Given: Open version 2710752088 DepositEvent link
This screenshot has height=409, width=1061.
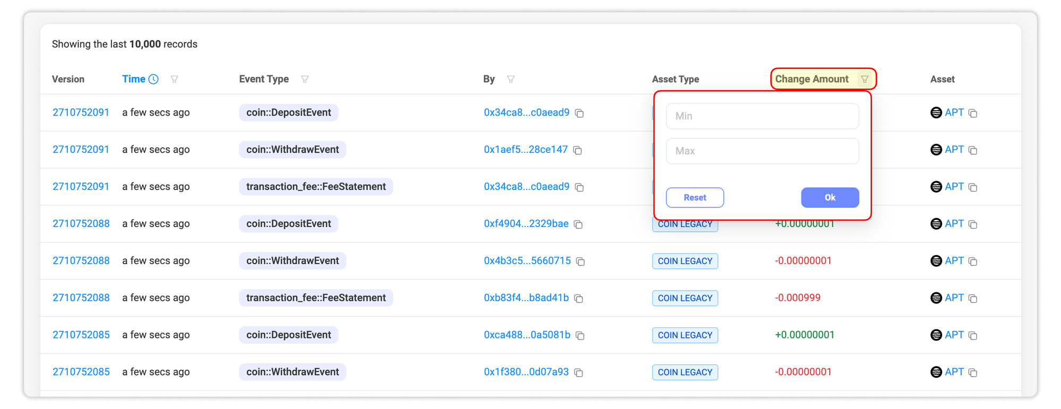Looking at the screenshot, I should 81,224.
